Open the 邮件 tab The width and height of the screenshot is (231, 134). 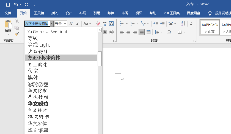[x=111, y=13]
